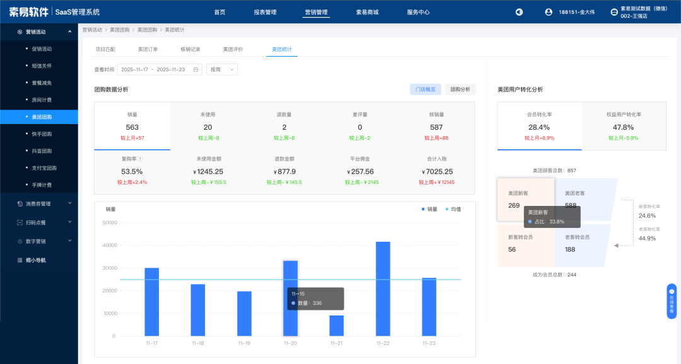Click the 老客转会员 funnel block
The width and height of the screenshot is (681, 364).
(580, 244)
